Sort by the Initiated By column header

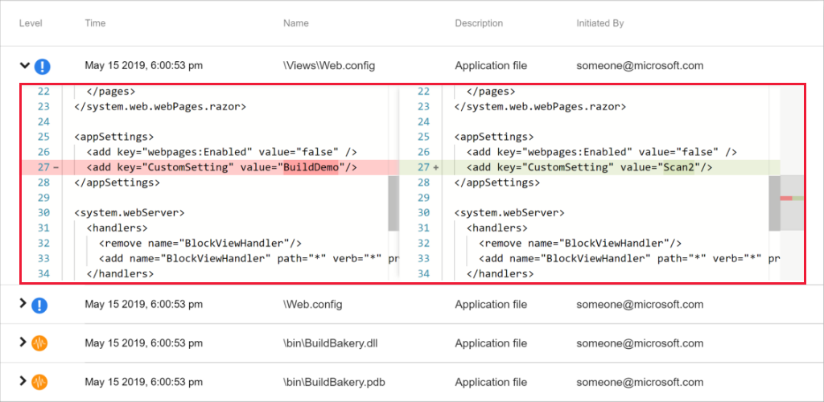click(x=599, y=24)
